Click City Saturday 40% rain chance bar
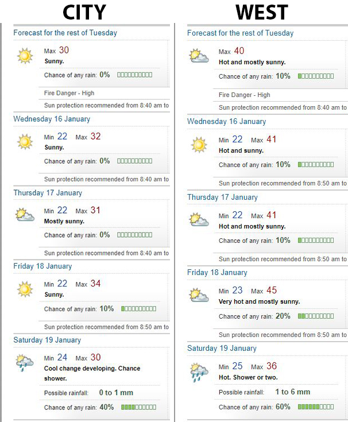Viewport: 348px width, 422px height. point(138,407)
